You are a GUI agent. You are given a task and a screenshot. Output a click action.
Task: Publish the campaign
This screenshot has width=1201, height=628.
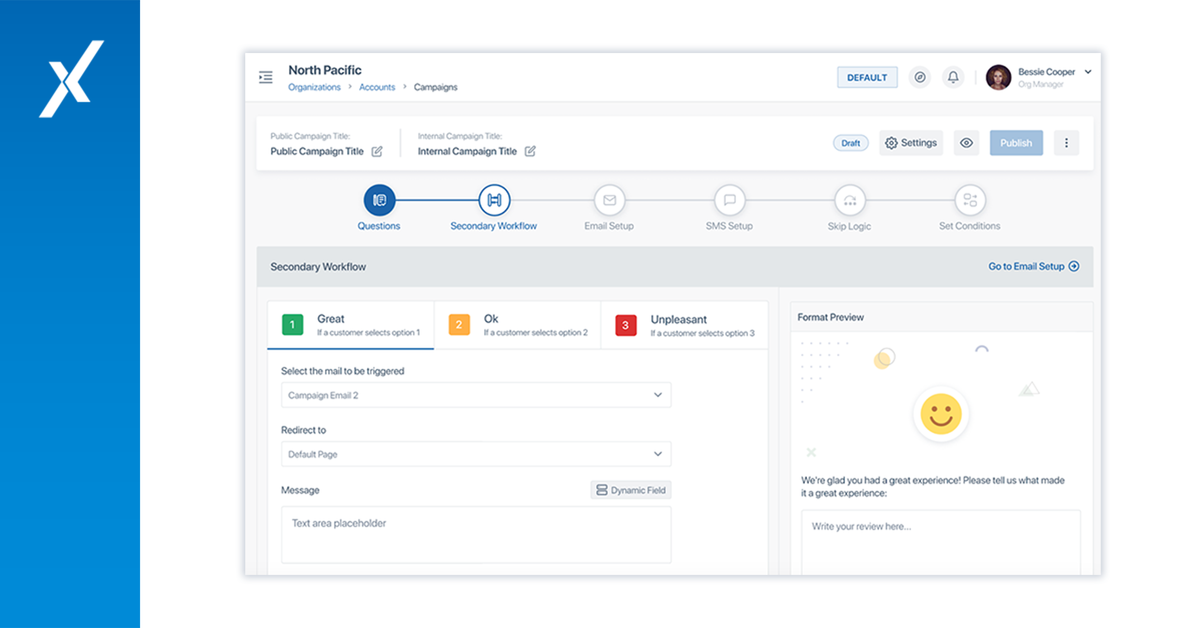(x=1016, y=143)
